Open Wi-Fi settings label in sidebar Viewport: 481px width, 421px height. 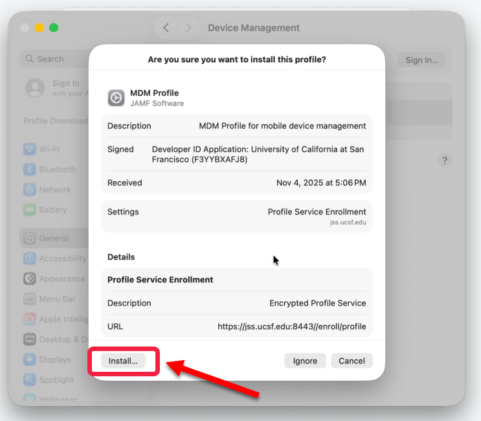(49, 149)
